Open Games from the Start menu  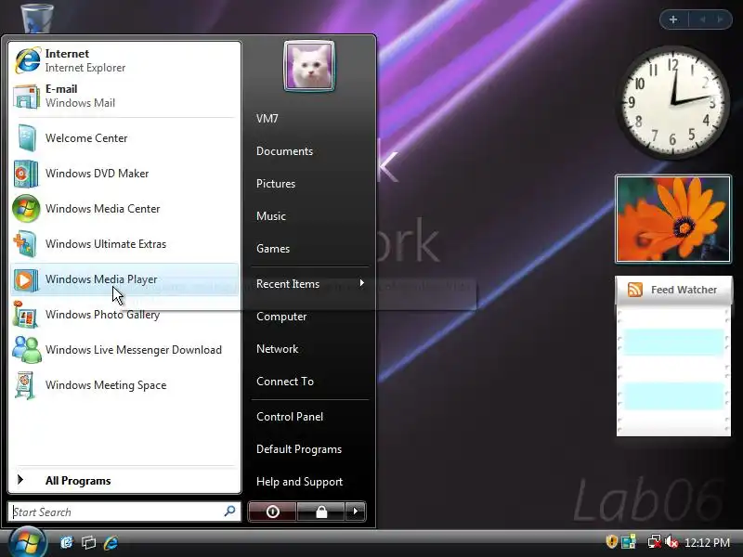(273, 249)
